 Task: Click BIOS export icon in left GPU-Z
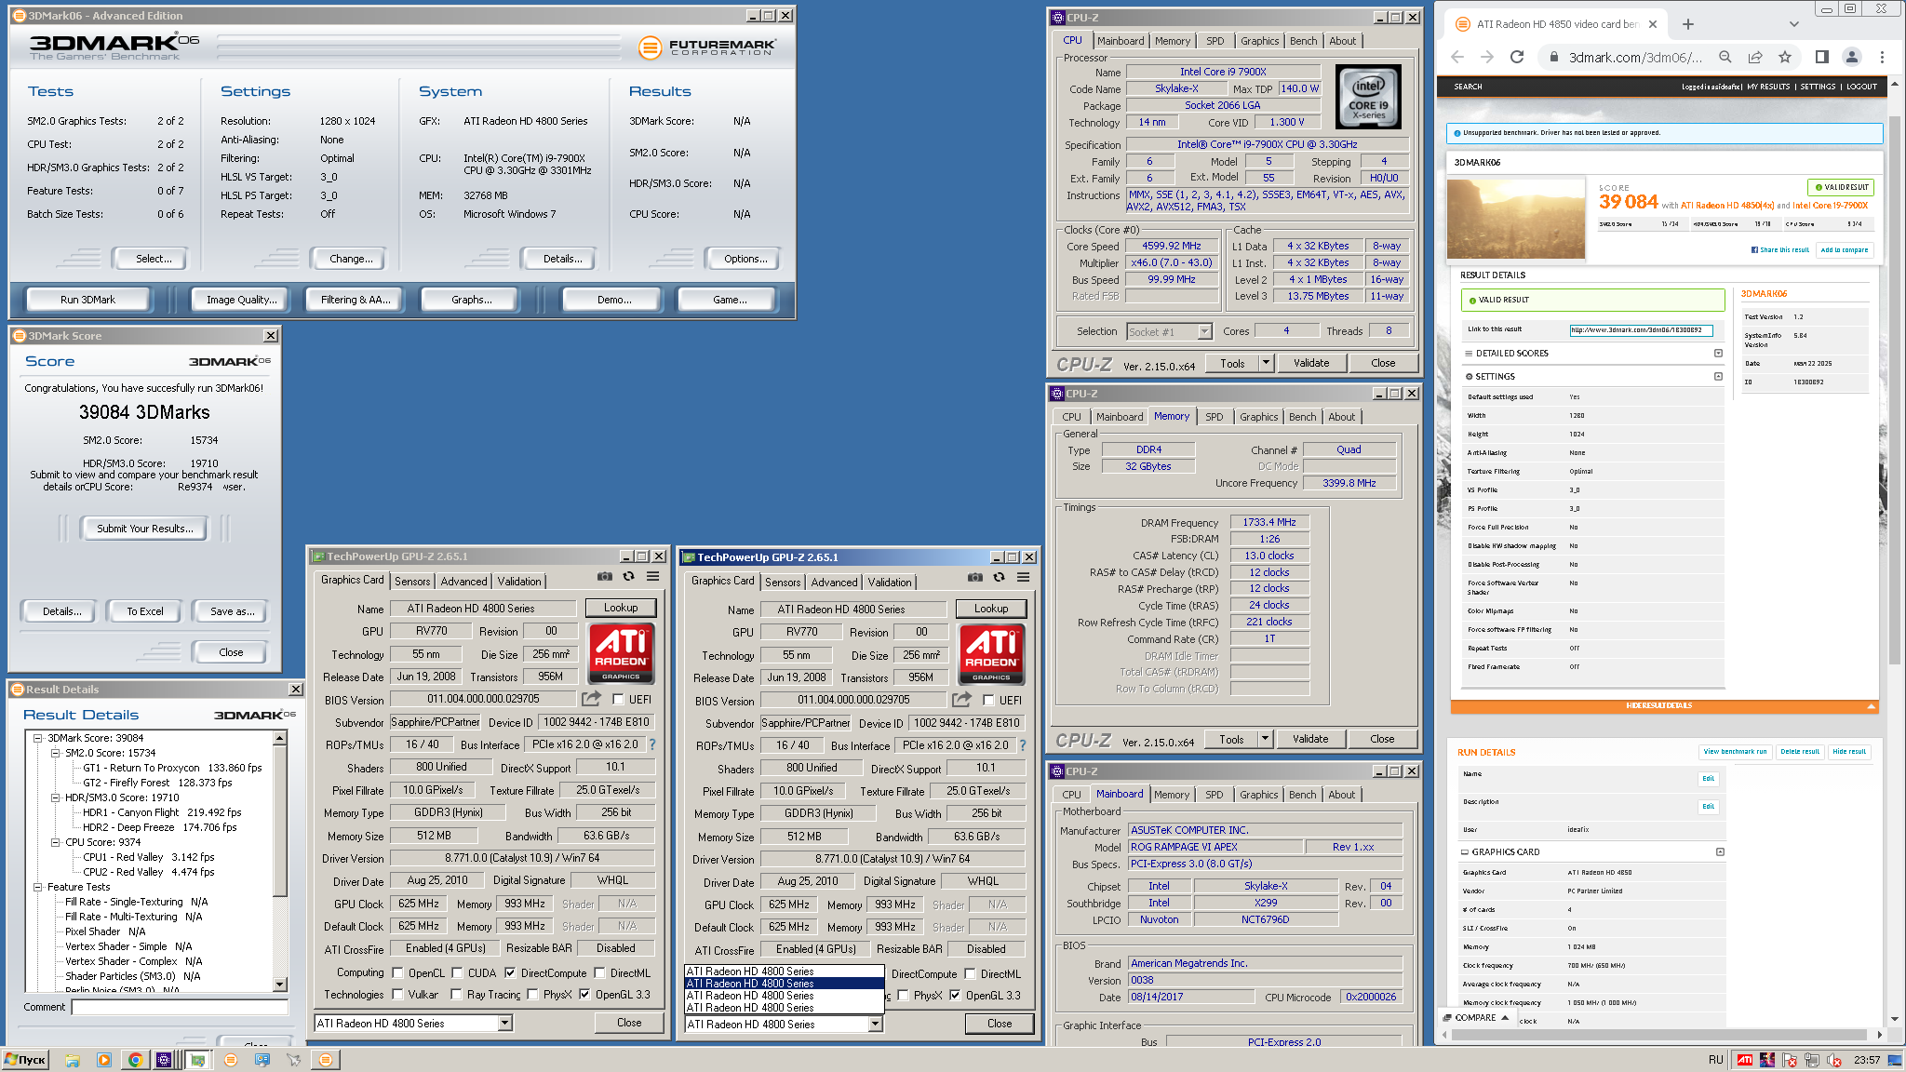click(592, 699)
